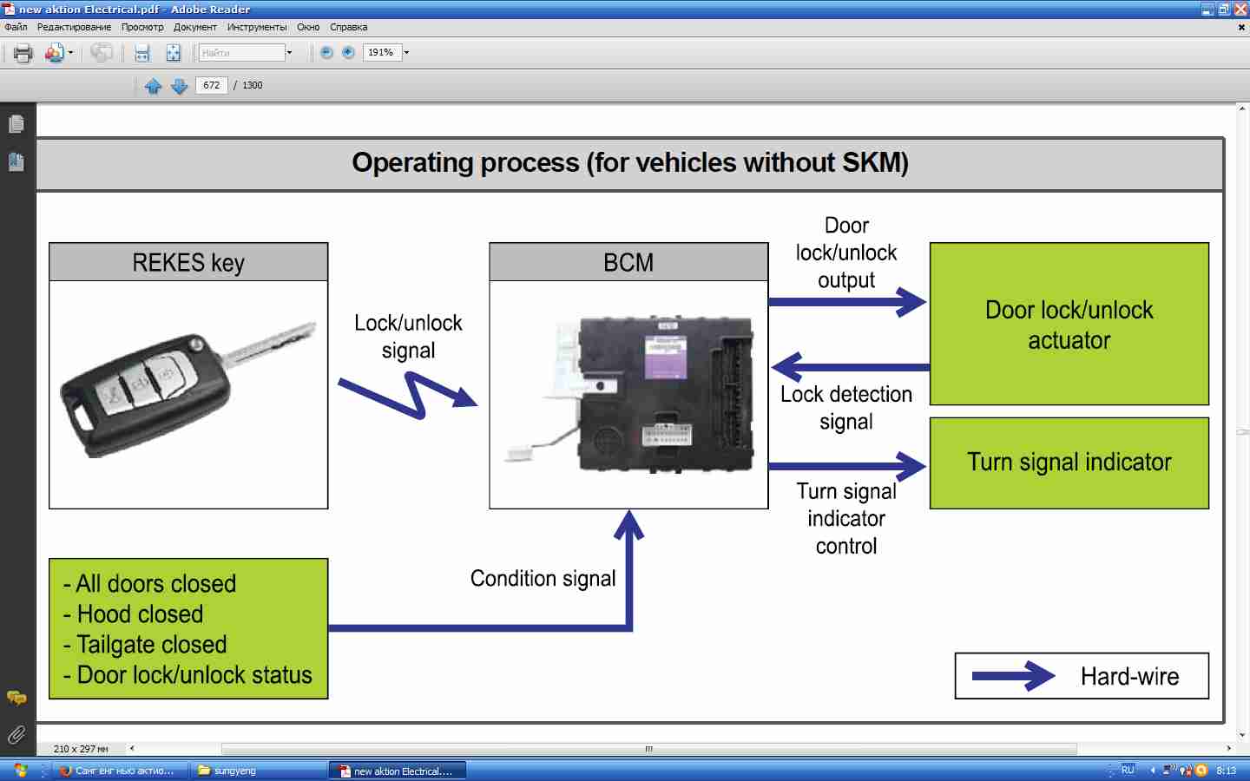Click the horizontal scrollbar at bottom
1250x781 pixels.
pyautogui.click(x=648, y=749)
